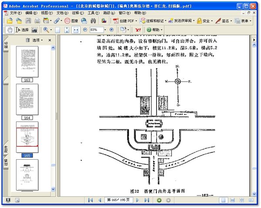Click the Yahoo Y! toolbar icon

coord(138,30)
